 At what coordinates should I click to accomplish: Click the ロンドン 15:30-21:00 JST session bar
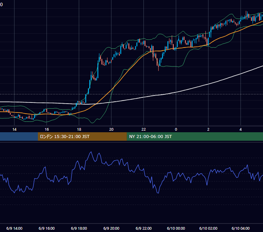coord(82,136)
